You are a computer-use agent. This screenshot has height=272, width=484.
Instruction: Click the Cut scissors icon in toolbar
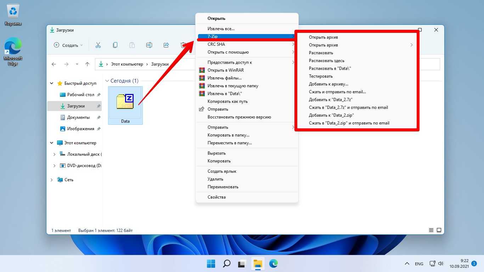[x=98, y=45]
